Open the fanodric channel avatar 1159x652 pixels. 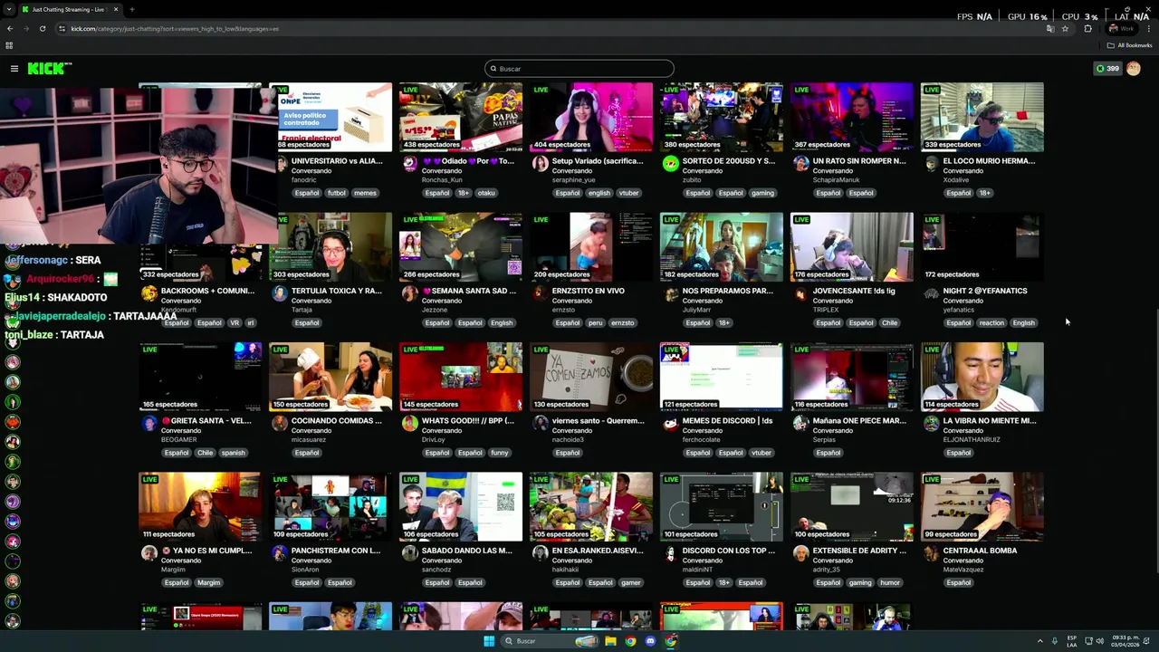pyautogui.click(x=280, y=164)
